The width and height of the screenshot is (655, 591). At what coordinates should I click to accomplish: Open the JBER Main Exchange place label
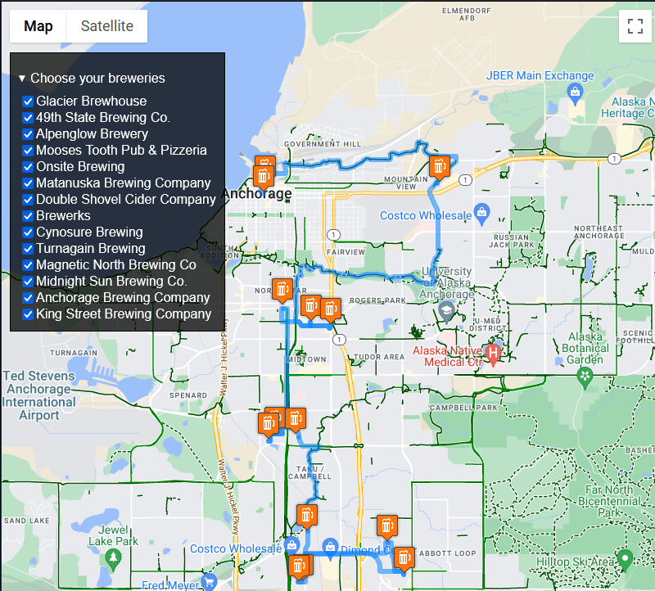(x=540, y=75)
